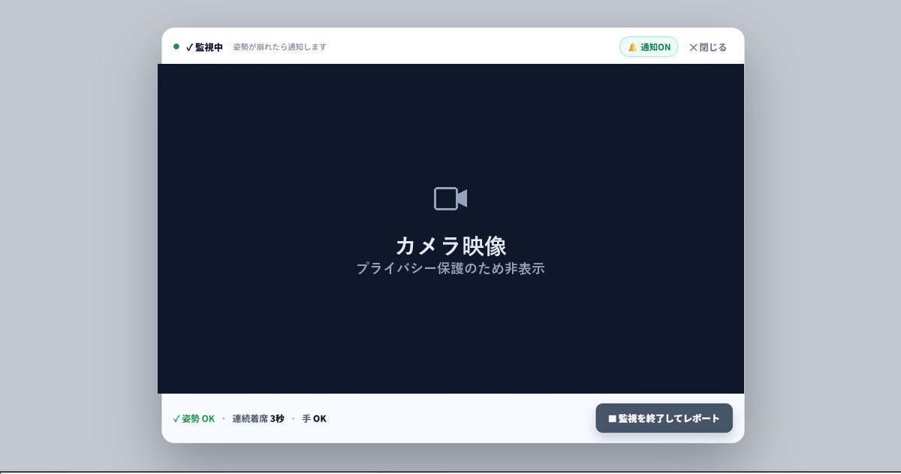The height and width of the screenshot is (474, 901).
Task: Click the 姿勢 OK status
Action: [x=194, y=418]
